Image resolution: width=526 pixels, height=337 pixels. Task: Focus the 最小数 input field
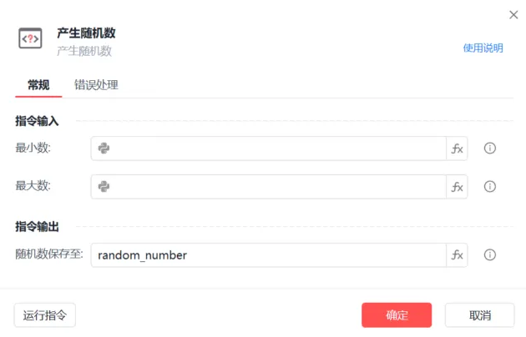[276, 148]
